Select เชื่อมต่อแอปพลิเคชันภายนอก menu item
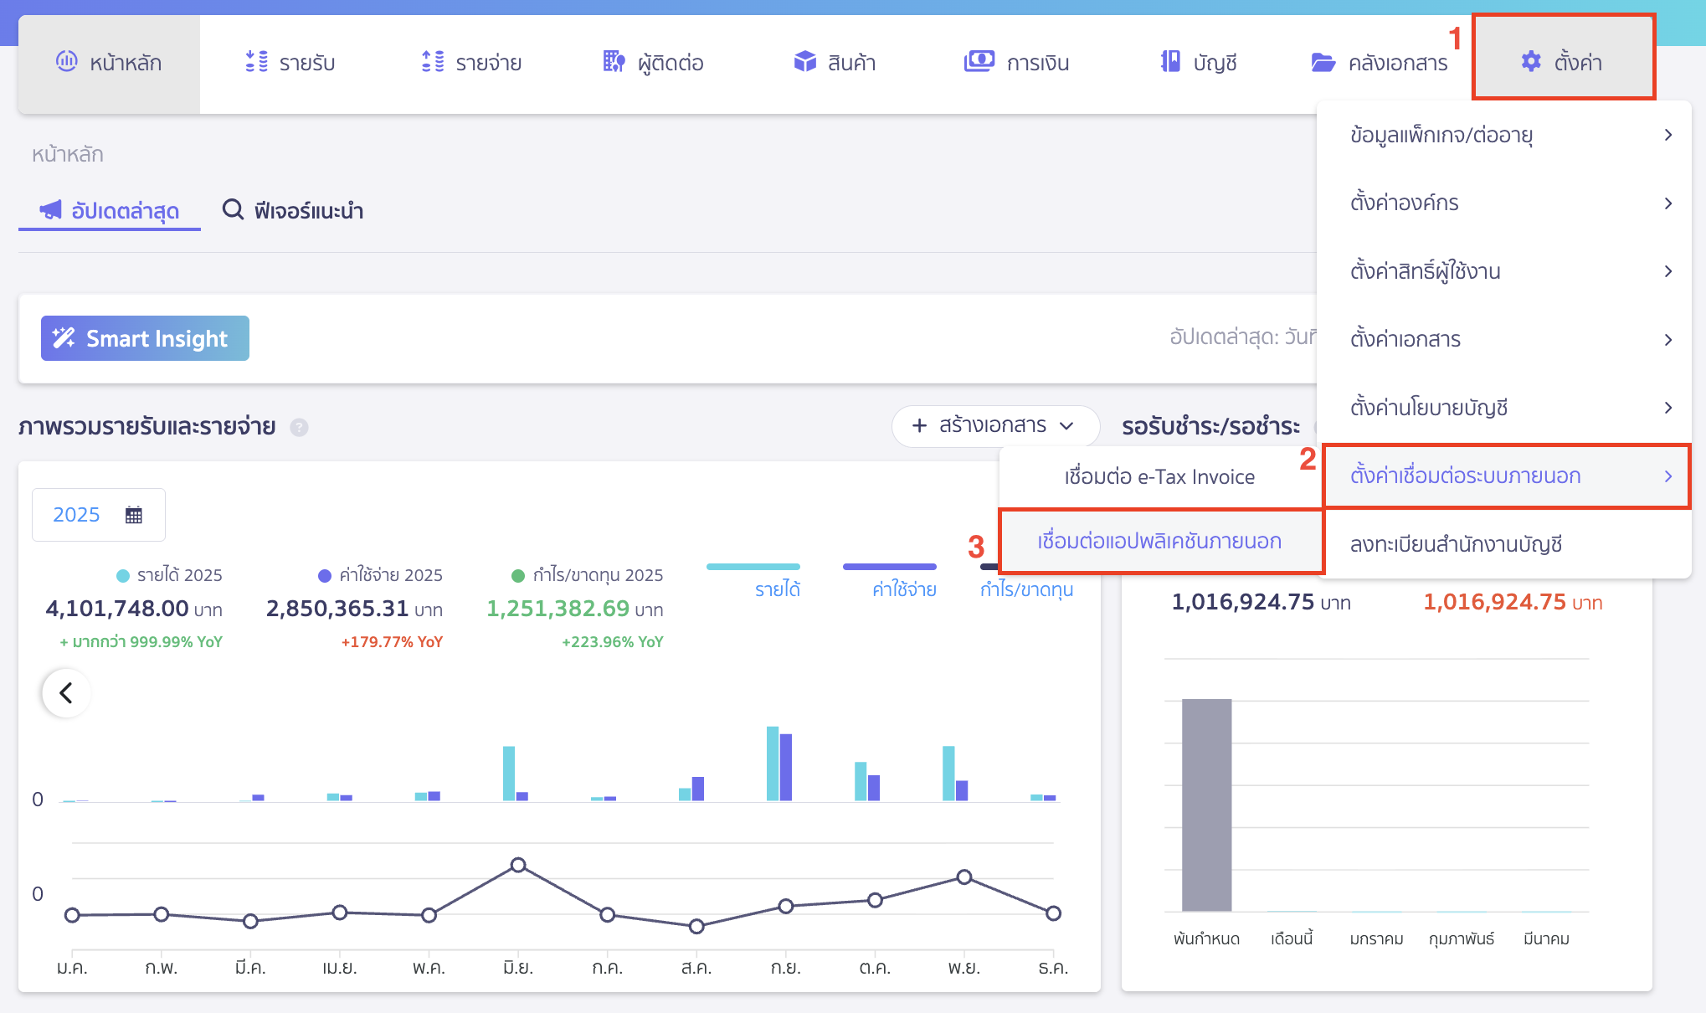 (x=1159, y=542)
